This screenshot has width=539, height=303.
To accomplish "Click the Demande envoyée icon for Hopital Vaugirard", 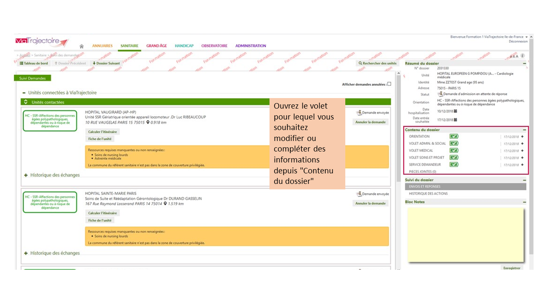I will click(x=359, y=113).
